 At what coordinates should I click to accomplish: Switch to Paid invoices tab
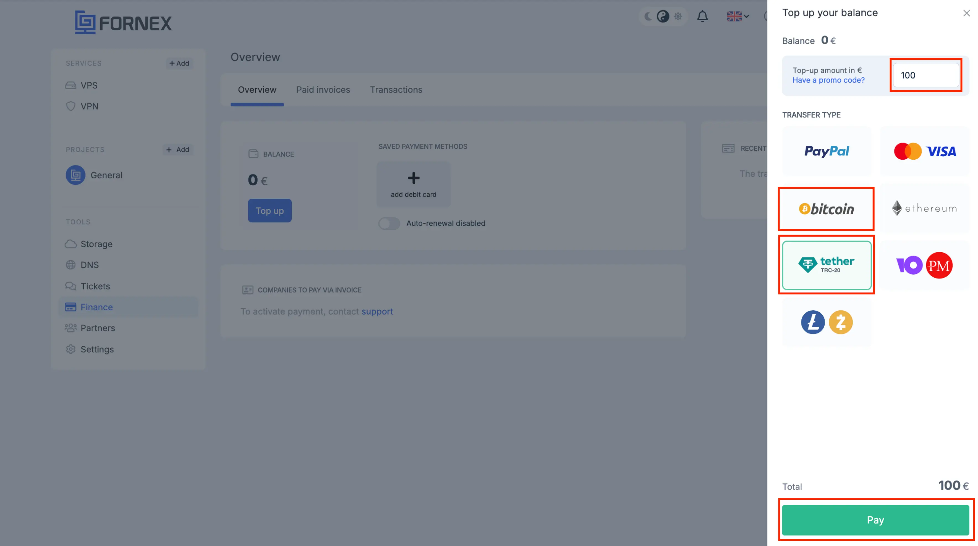pos(323,90)
